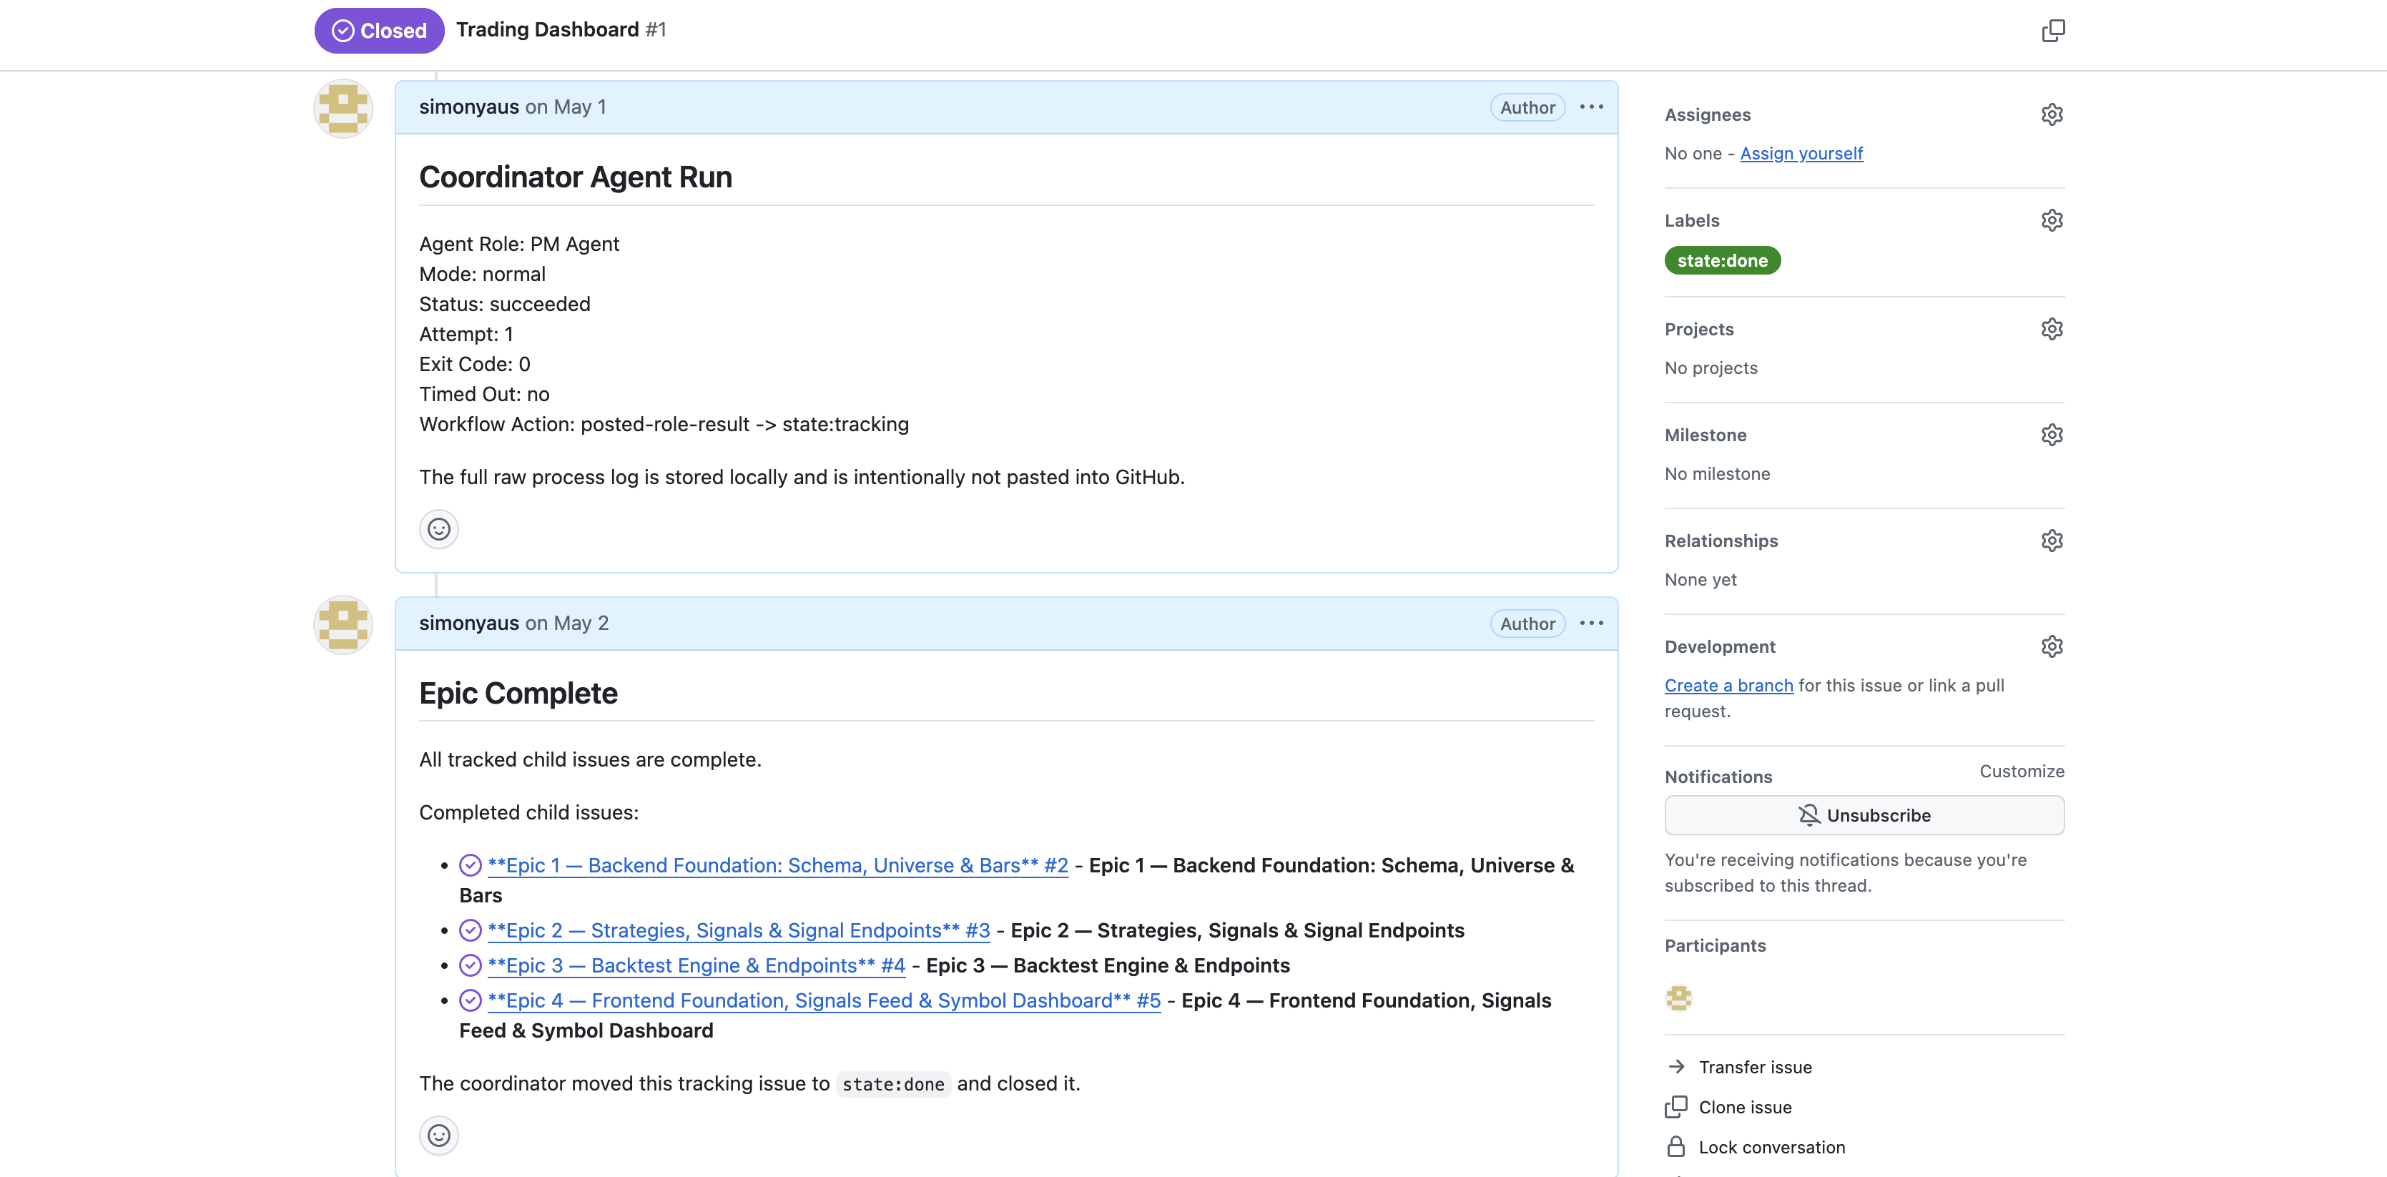Image resolution: width=2387 pixels, height=1177 pixels.
Task: Click the Assign yourself link
Action: 1801,153
